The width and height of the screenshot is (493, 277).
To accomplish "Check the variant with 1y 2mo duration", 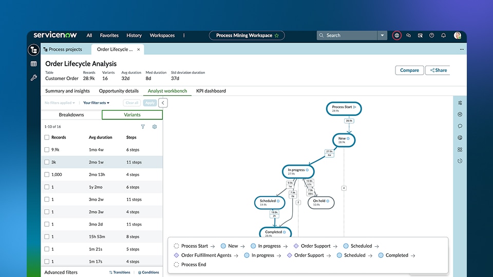I will pyautogui.click(x=47, y=187).
